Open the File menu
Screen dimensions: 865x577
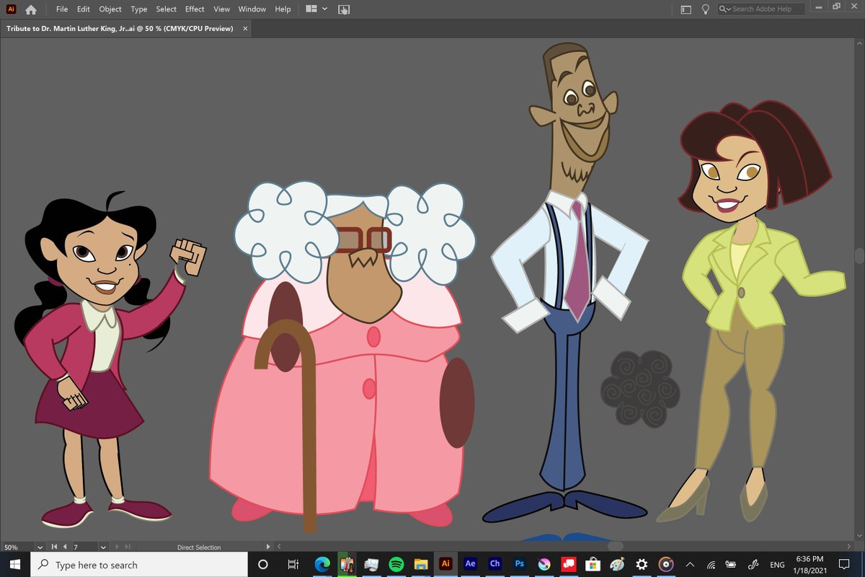(x=62, y=9)
